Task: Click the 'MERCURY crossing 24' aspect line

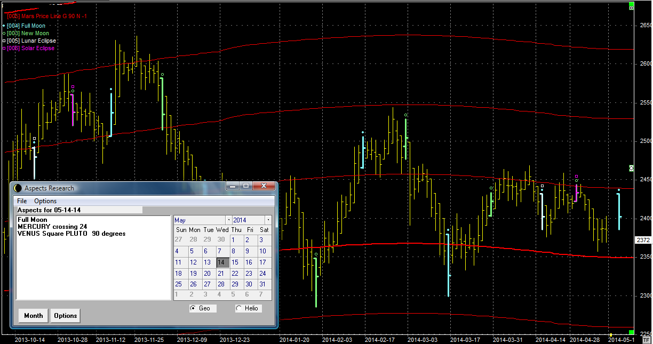Action: click(x=52, y=227)
